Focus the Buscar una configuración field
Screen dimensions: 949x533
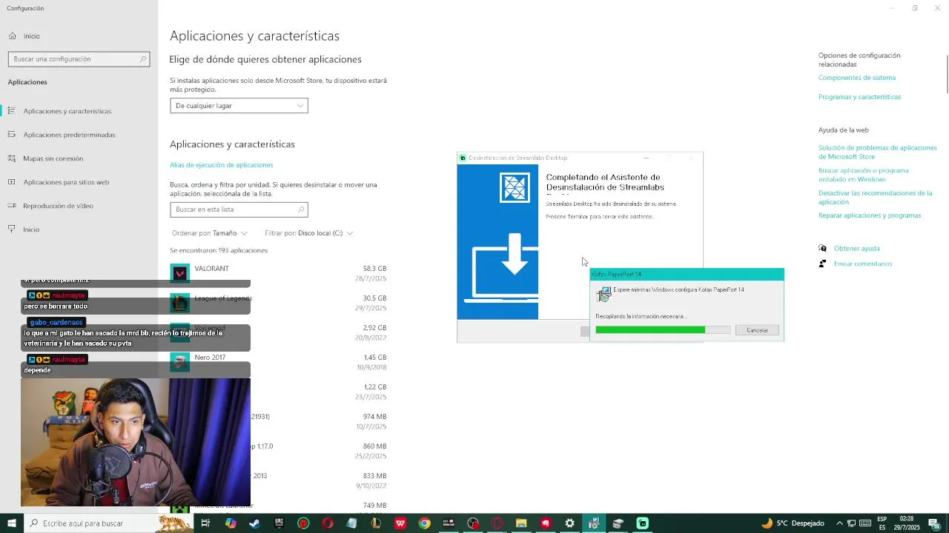79,58
